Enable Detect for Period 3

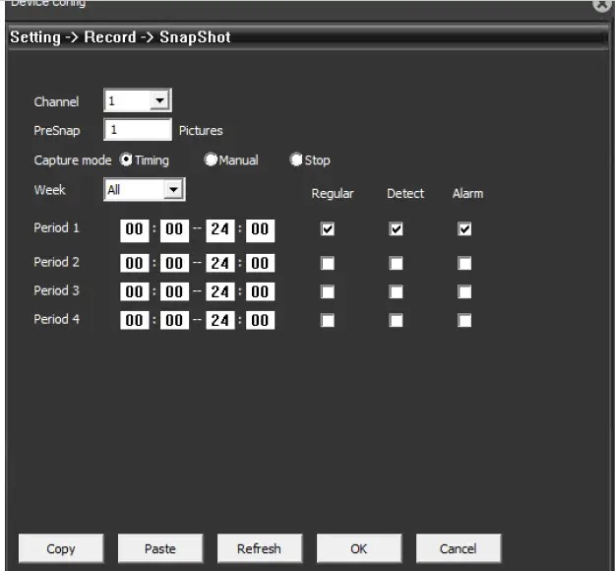[396, 291]
